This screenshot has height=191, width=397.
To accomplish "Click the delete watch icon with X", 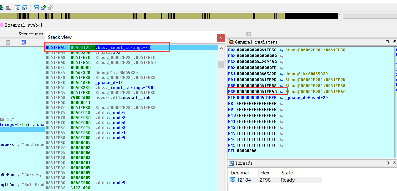I will point(51,8).
